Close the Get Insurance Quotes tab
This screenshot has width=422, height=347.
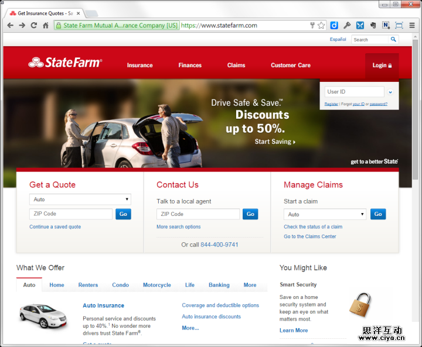coord(78,13)
